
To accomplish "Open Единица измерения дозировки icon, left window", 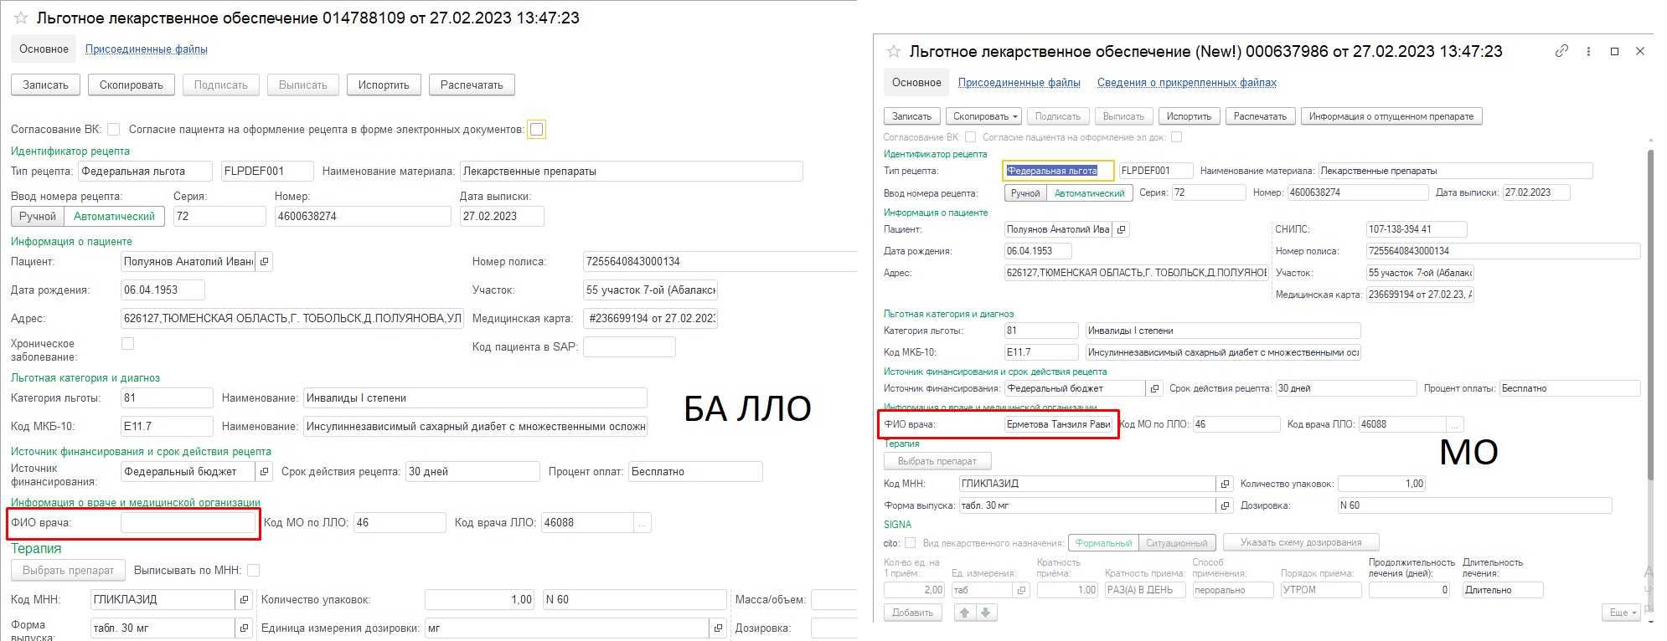I will [x=718, y=628].
